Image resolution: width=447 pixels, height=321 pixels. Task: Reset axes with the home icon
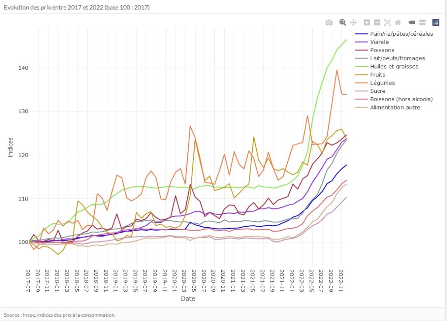click(x=398, y=22)
